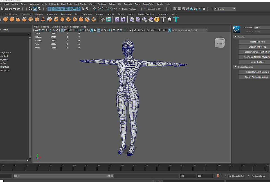Open the Mesh Tools menu

(66, 4)
